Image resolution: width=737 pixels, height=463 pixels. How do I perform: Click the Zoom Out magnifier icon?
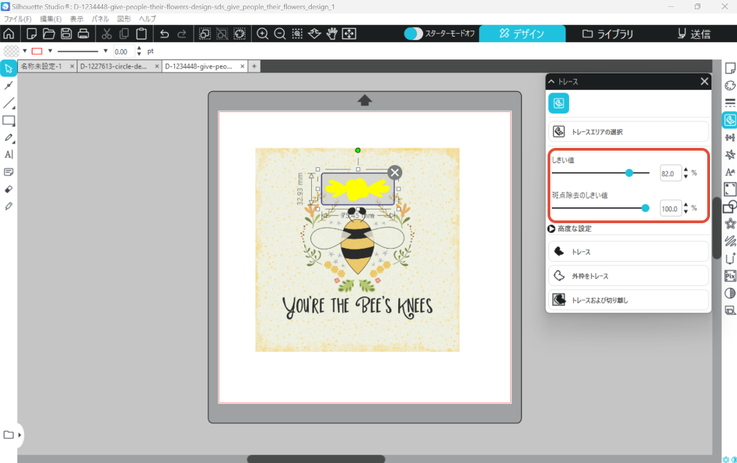click(x=280, y=34)
